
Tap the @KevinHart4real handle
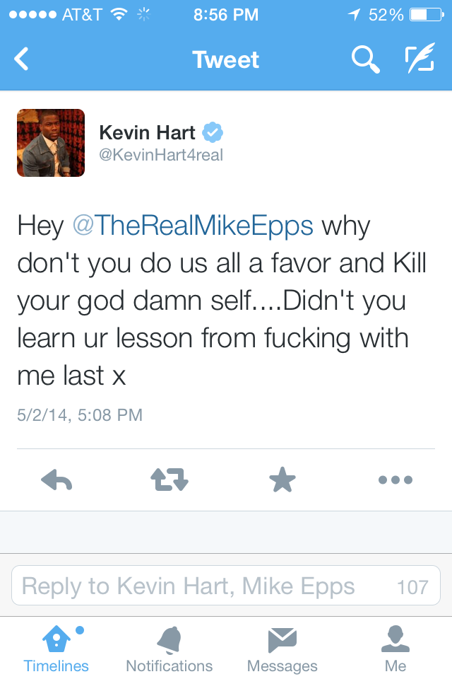161,155
